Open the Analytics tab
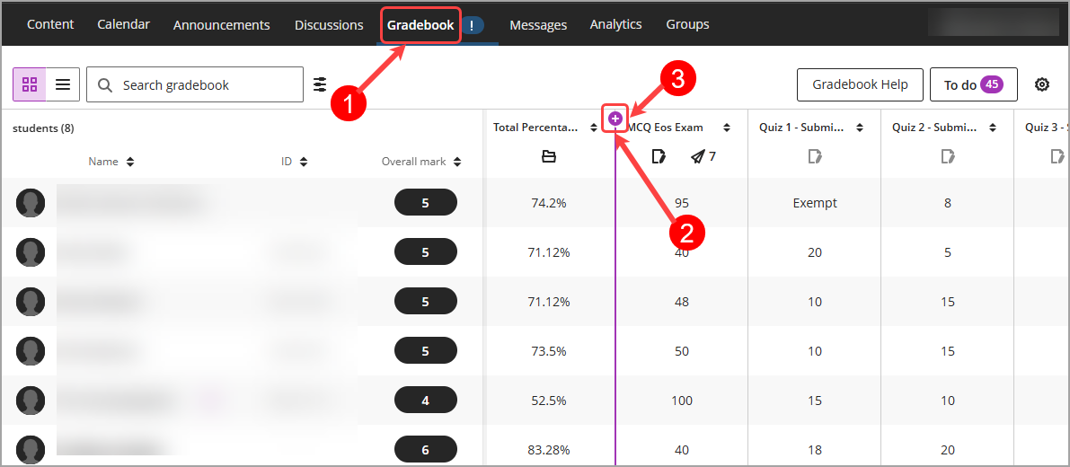The image size is (1070, 467). (x=615, y=24)
